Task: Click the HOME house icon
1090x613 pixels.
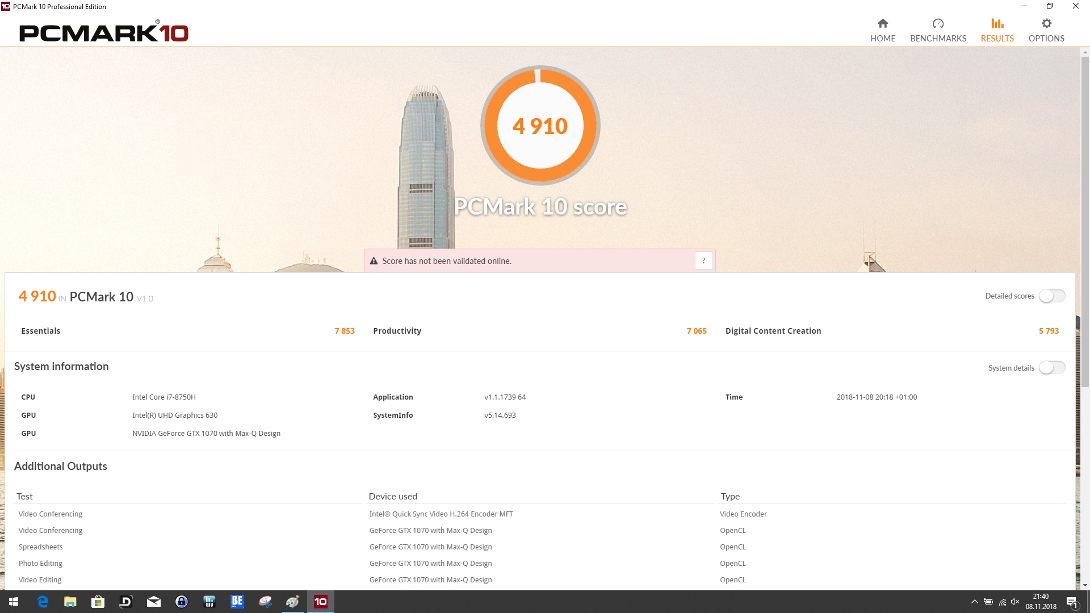Action: click(882, 23)
